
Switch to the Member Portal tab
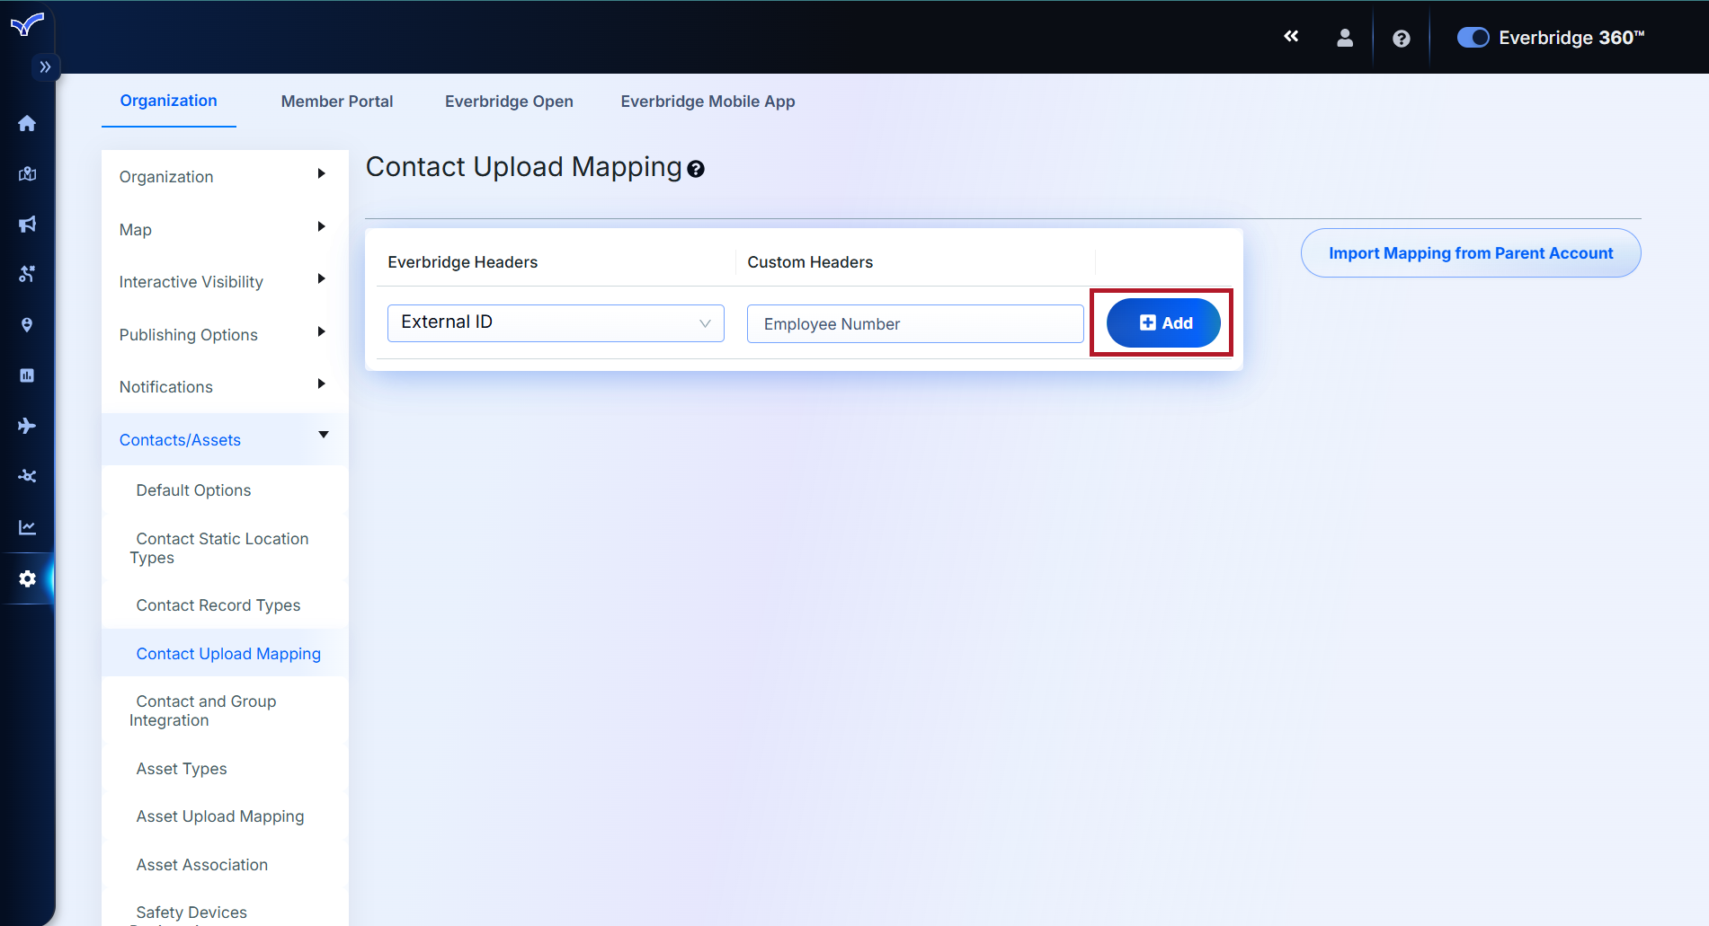tap(336, 101)
